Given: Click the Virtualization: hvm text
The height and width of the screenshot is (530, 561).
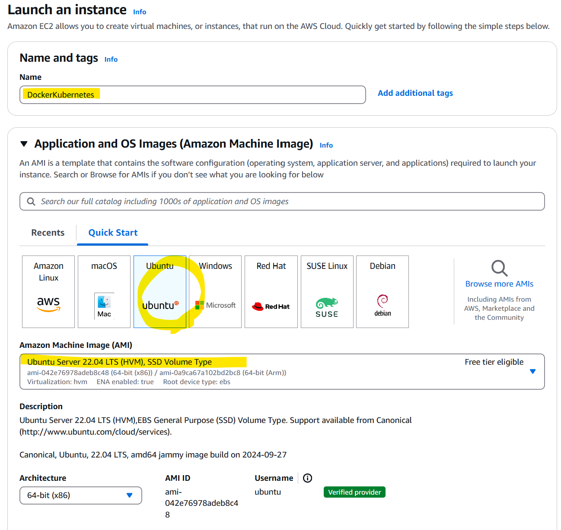Looking at the screenshot, I should tap(57, 382).
